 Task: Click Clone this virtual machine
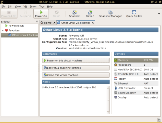[76, 75]
